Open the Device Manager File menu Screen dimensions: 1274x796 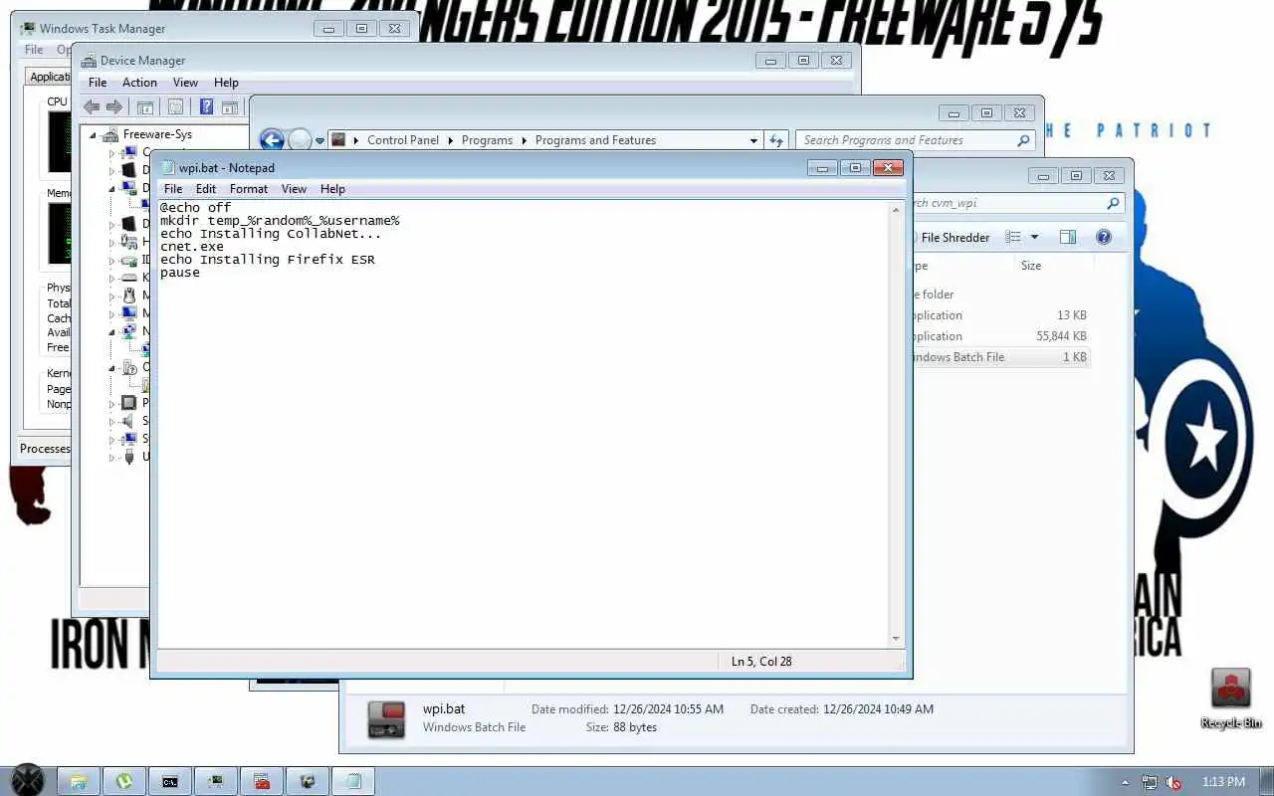(98, 83)
